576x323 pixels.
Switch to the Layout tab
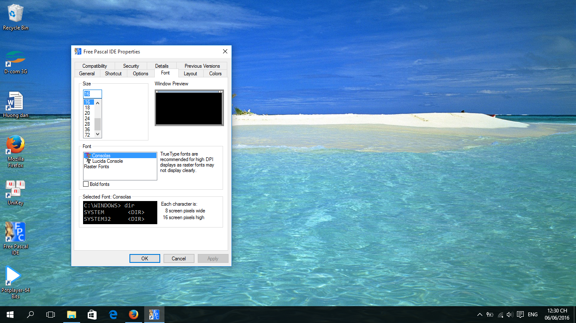(x=190, y=74)
